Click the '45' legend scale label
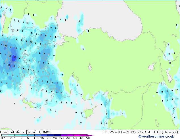 coord(81,138)
